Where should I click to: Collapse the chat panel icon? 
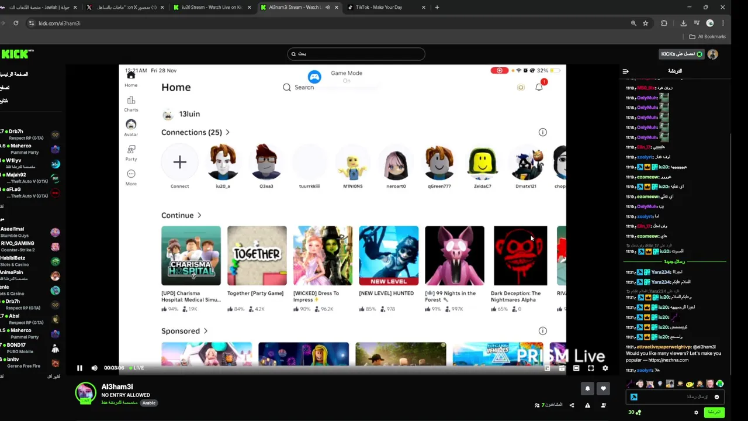625,71
